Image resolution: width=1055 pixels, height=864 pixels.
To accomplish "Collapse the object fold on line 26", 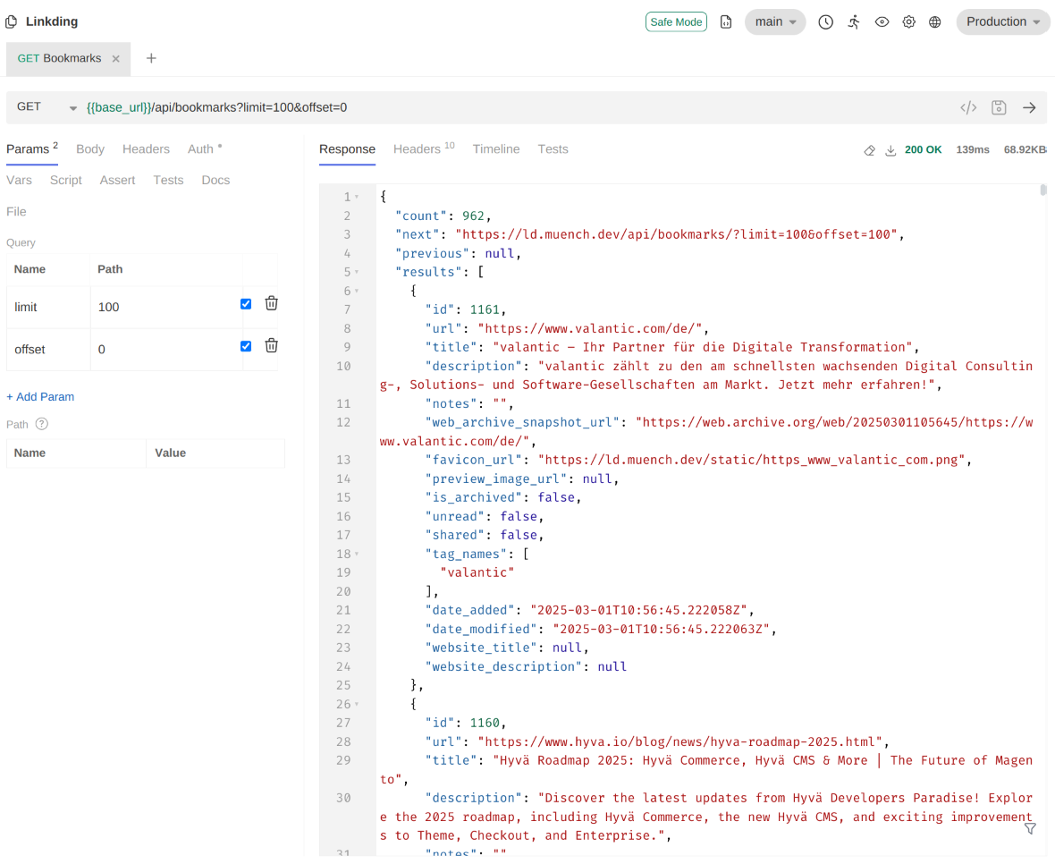I will point(357,705).
